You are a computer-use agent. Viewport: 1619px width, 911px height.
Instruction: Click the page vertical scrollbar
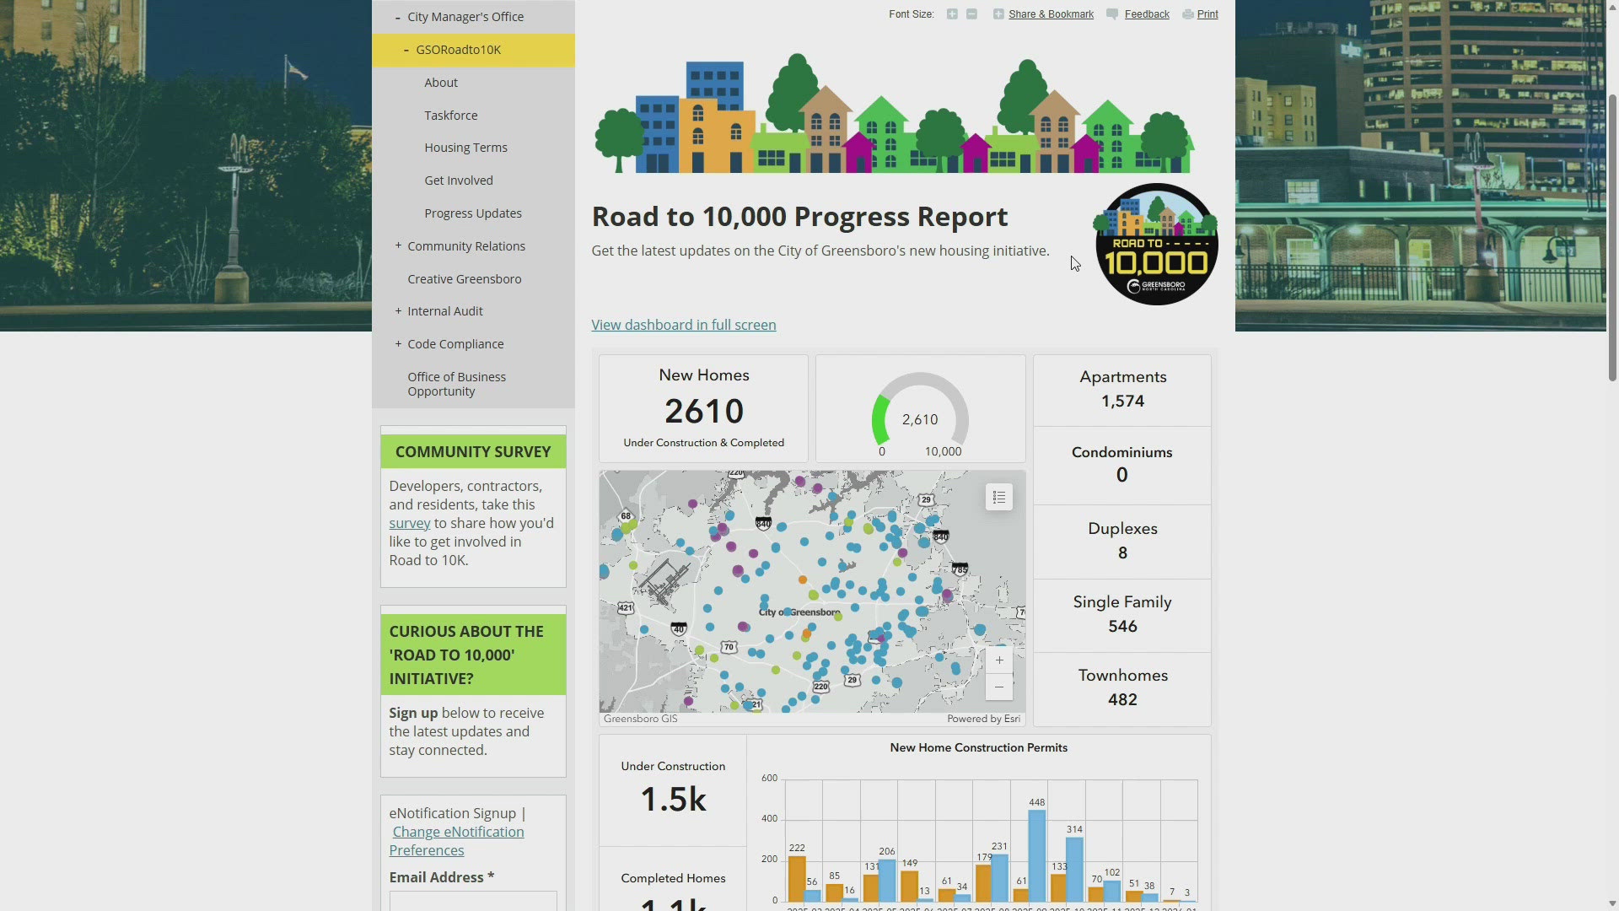[1612, 236]
